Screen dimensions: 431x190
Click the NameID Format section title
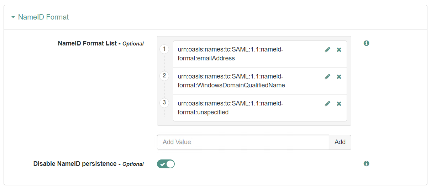pyautogui.click(x=43, y=17)
